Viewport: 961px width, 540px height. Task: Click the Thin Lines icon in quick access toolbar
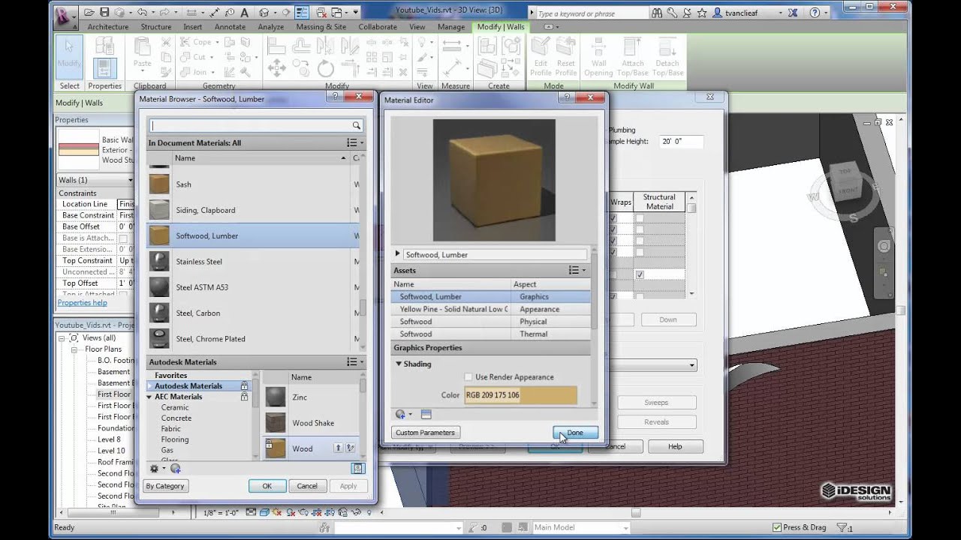(x=302, y=12)
